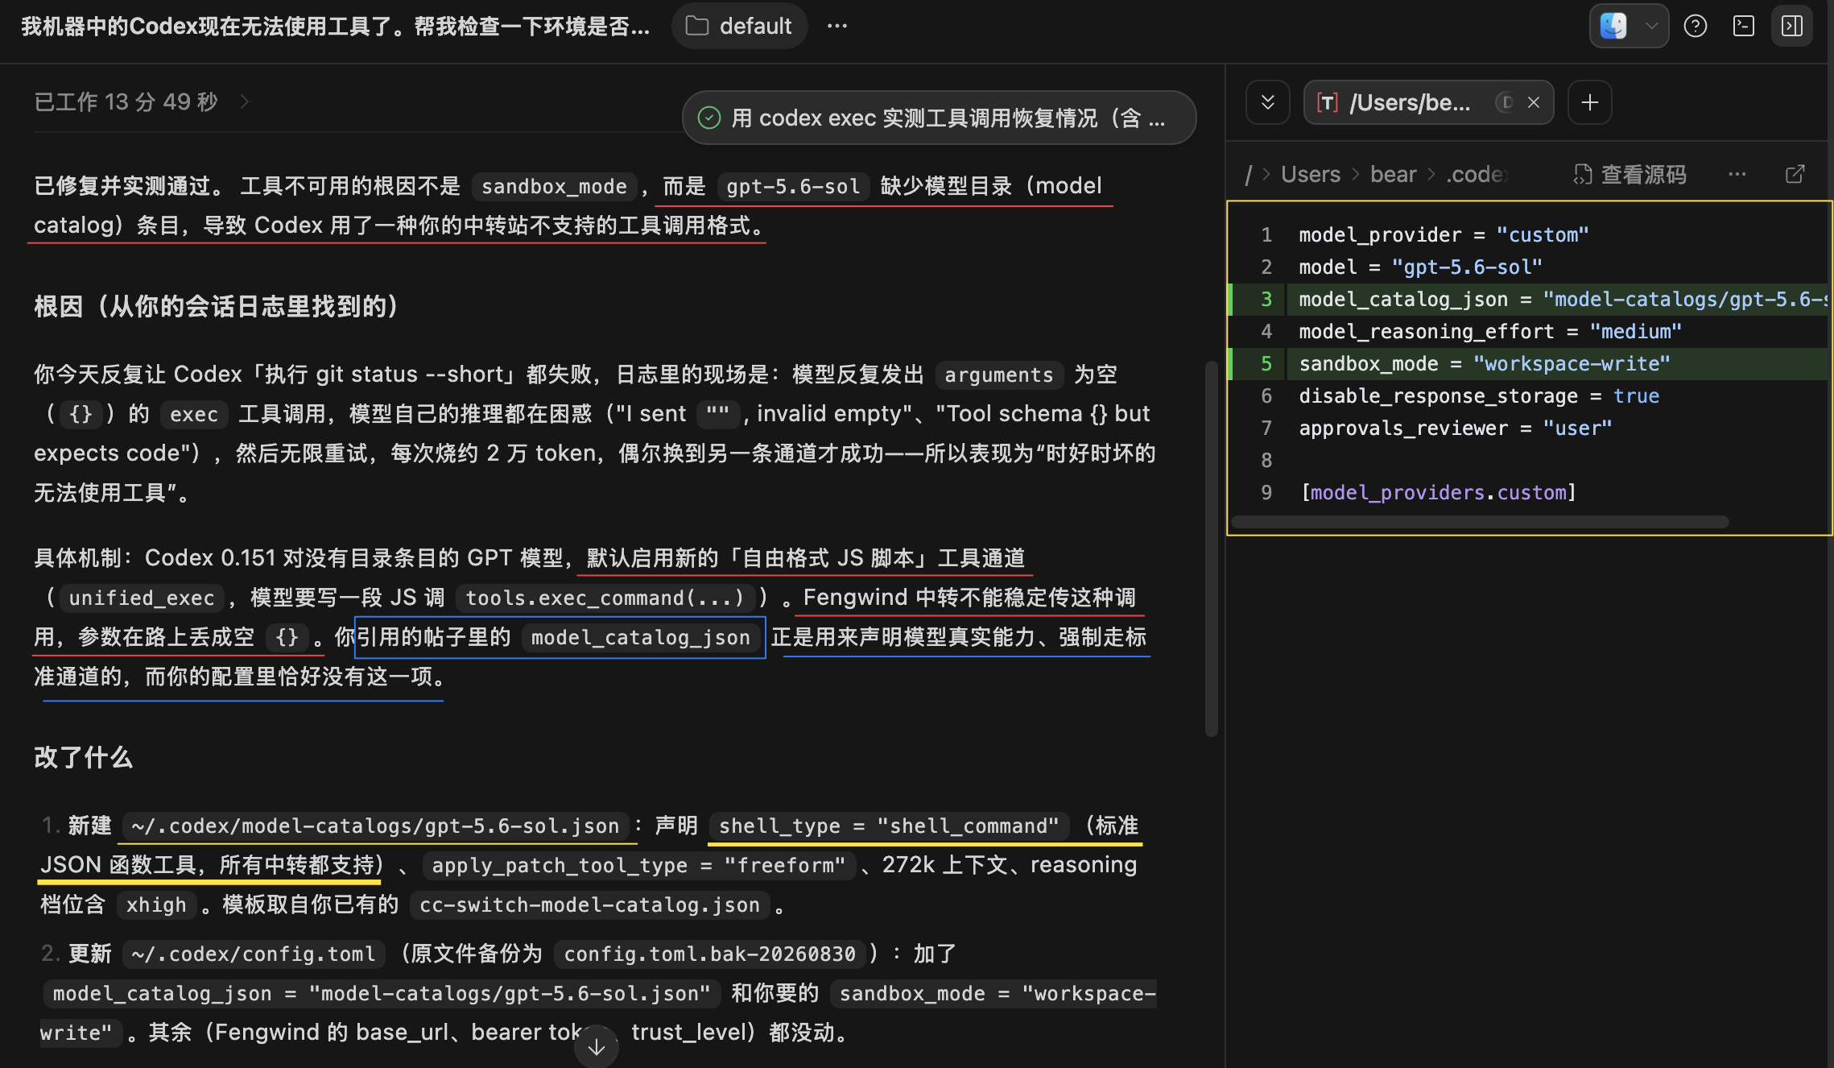Screen dimensions: 1834x1068
Task: Click TOML file type icon on tab
Action: click(x=1327, y=102)
